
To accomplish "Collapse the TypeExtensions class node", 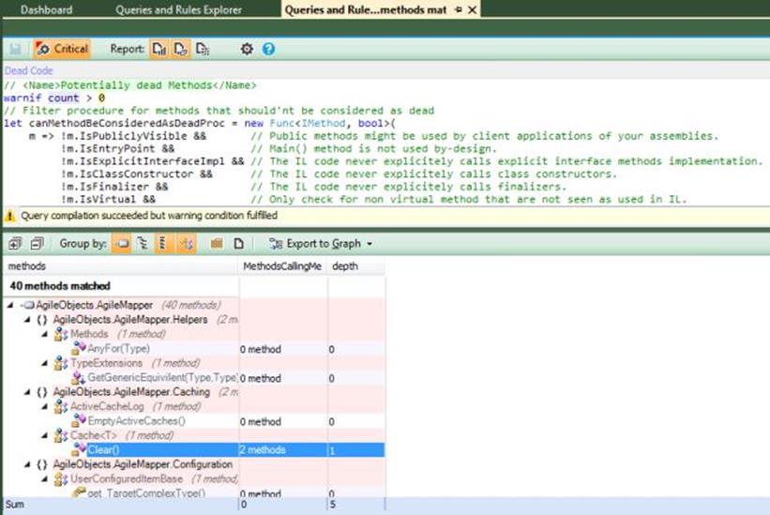I will (x=45, y=363).
